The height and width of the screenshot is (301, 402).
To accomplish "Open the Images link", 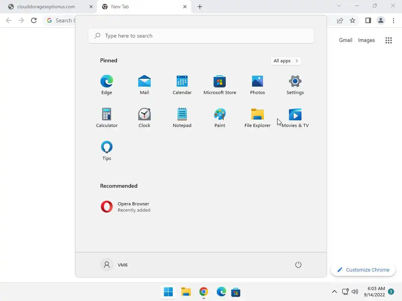I will [x=366, y=40].
